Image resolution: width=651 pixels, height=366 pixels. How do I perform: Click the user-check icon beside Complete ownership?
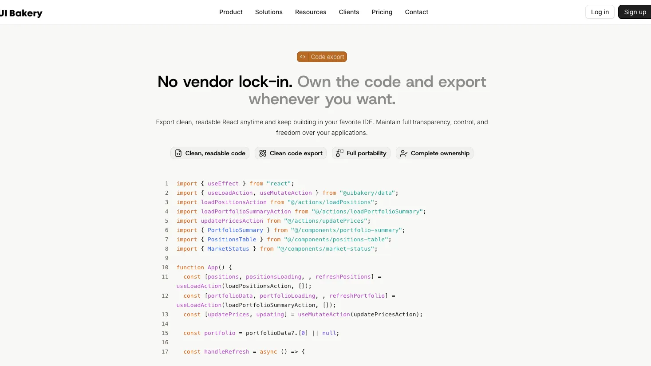coord(404,153)
